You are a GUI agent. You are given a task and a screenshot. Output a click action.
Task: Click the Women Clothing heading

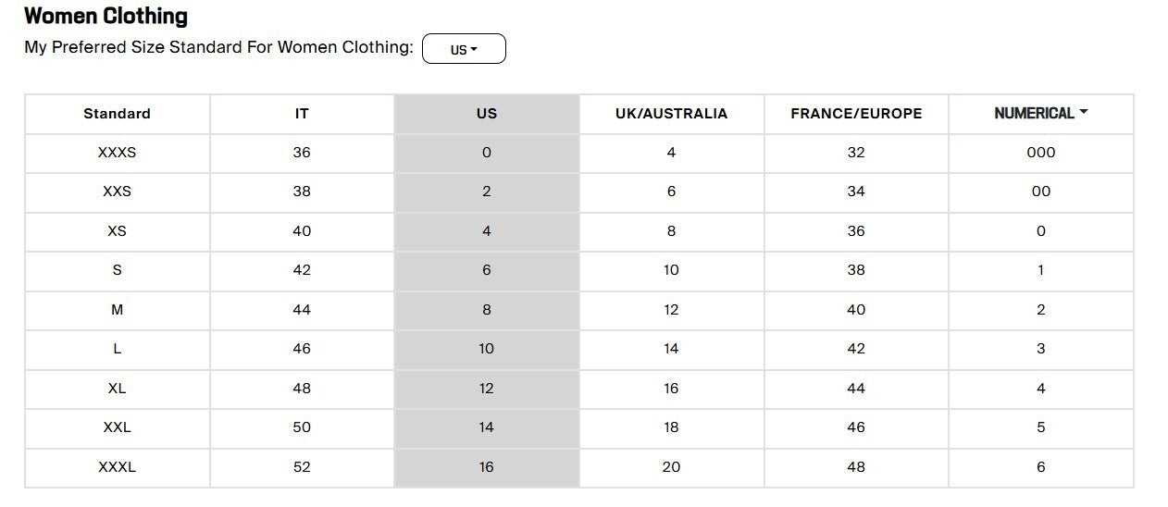[x=106, y=16]
